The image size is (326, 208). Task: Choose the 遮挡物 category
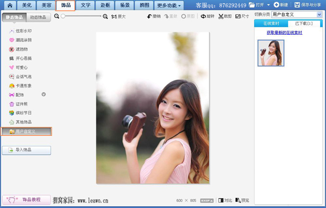[18, 49]
